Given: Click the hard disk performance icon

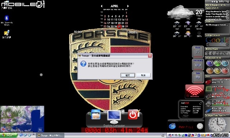Looking at the screenshot, I should pos(208,103).
